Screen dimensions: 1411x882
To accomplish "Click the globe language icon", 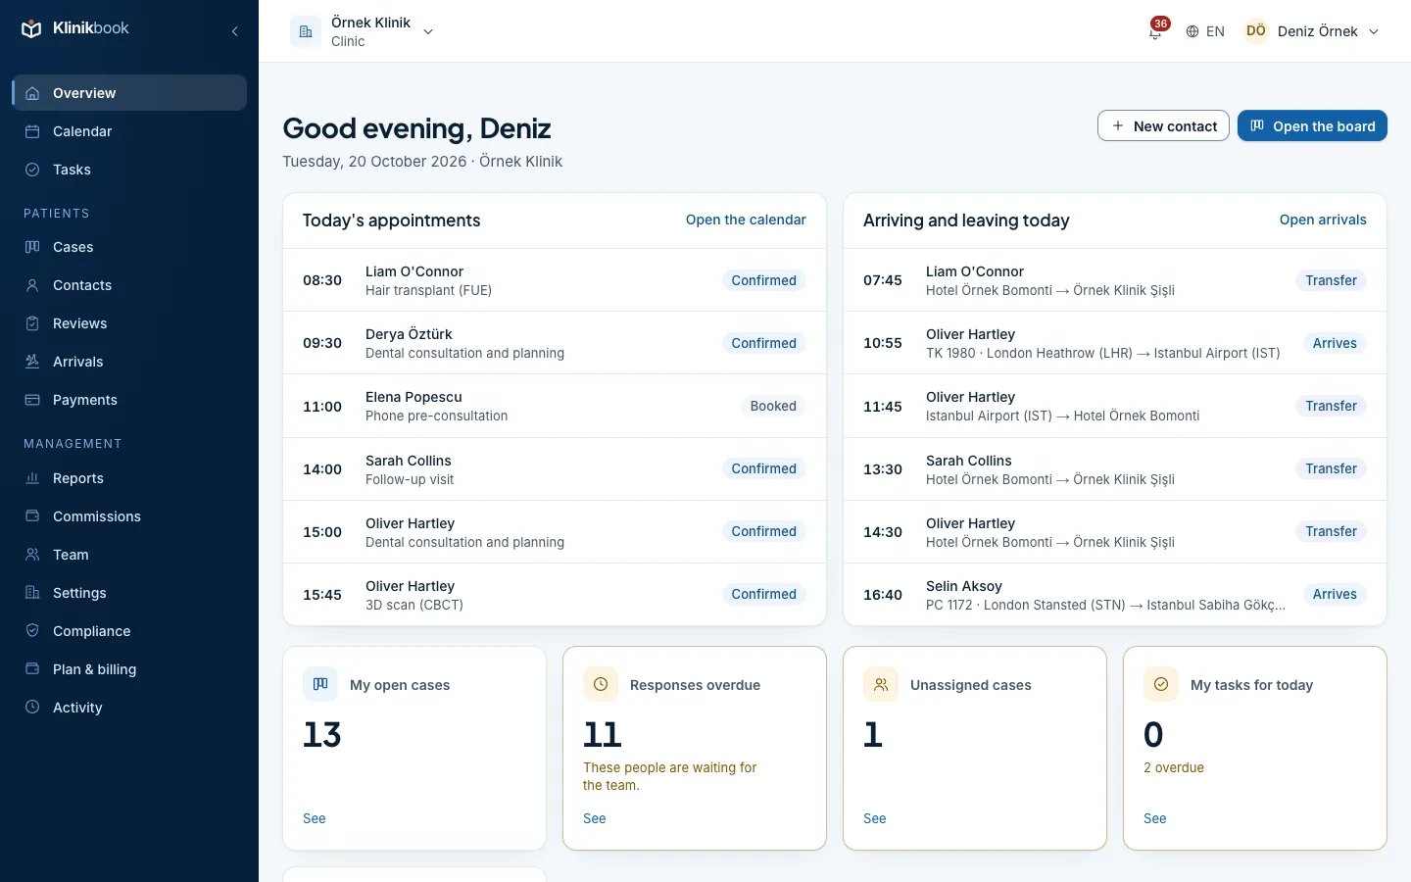I will 1192,31.
